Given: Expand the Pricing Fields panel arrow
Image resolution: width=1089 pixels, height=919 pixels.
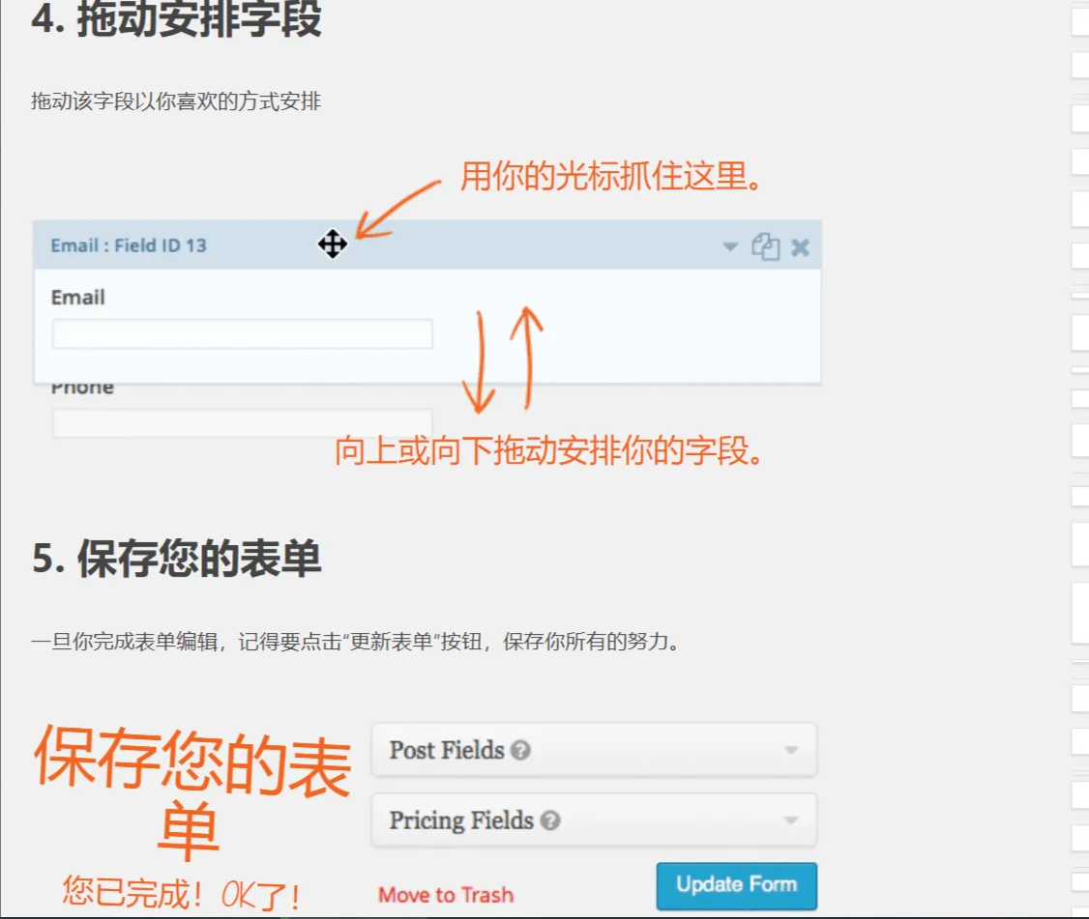Looking at the screenshot, I should pyautogui.click(x=790, y=819).
